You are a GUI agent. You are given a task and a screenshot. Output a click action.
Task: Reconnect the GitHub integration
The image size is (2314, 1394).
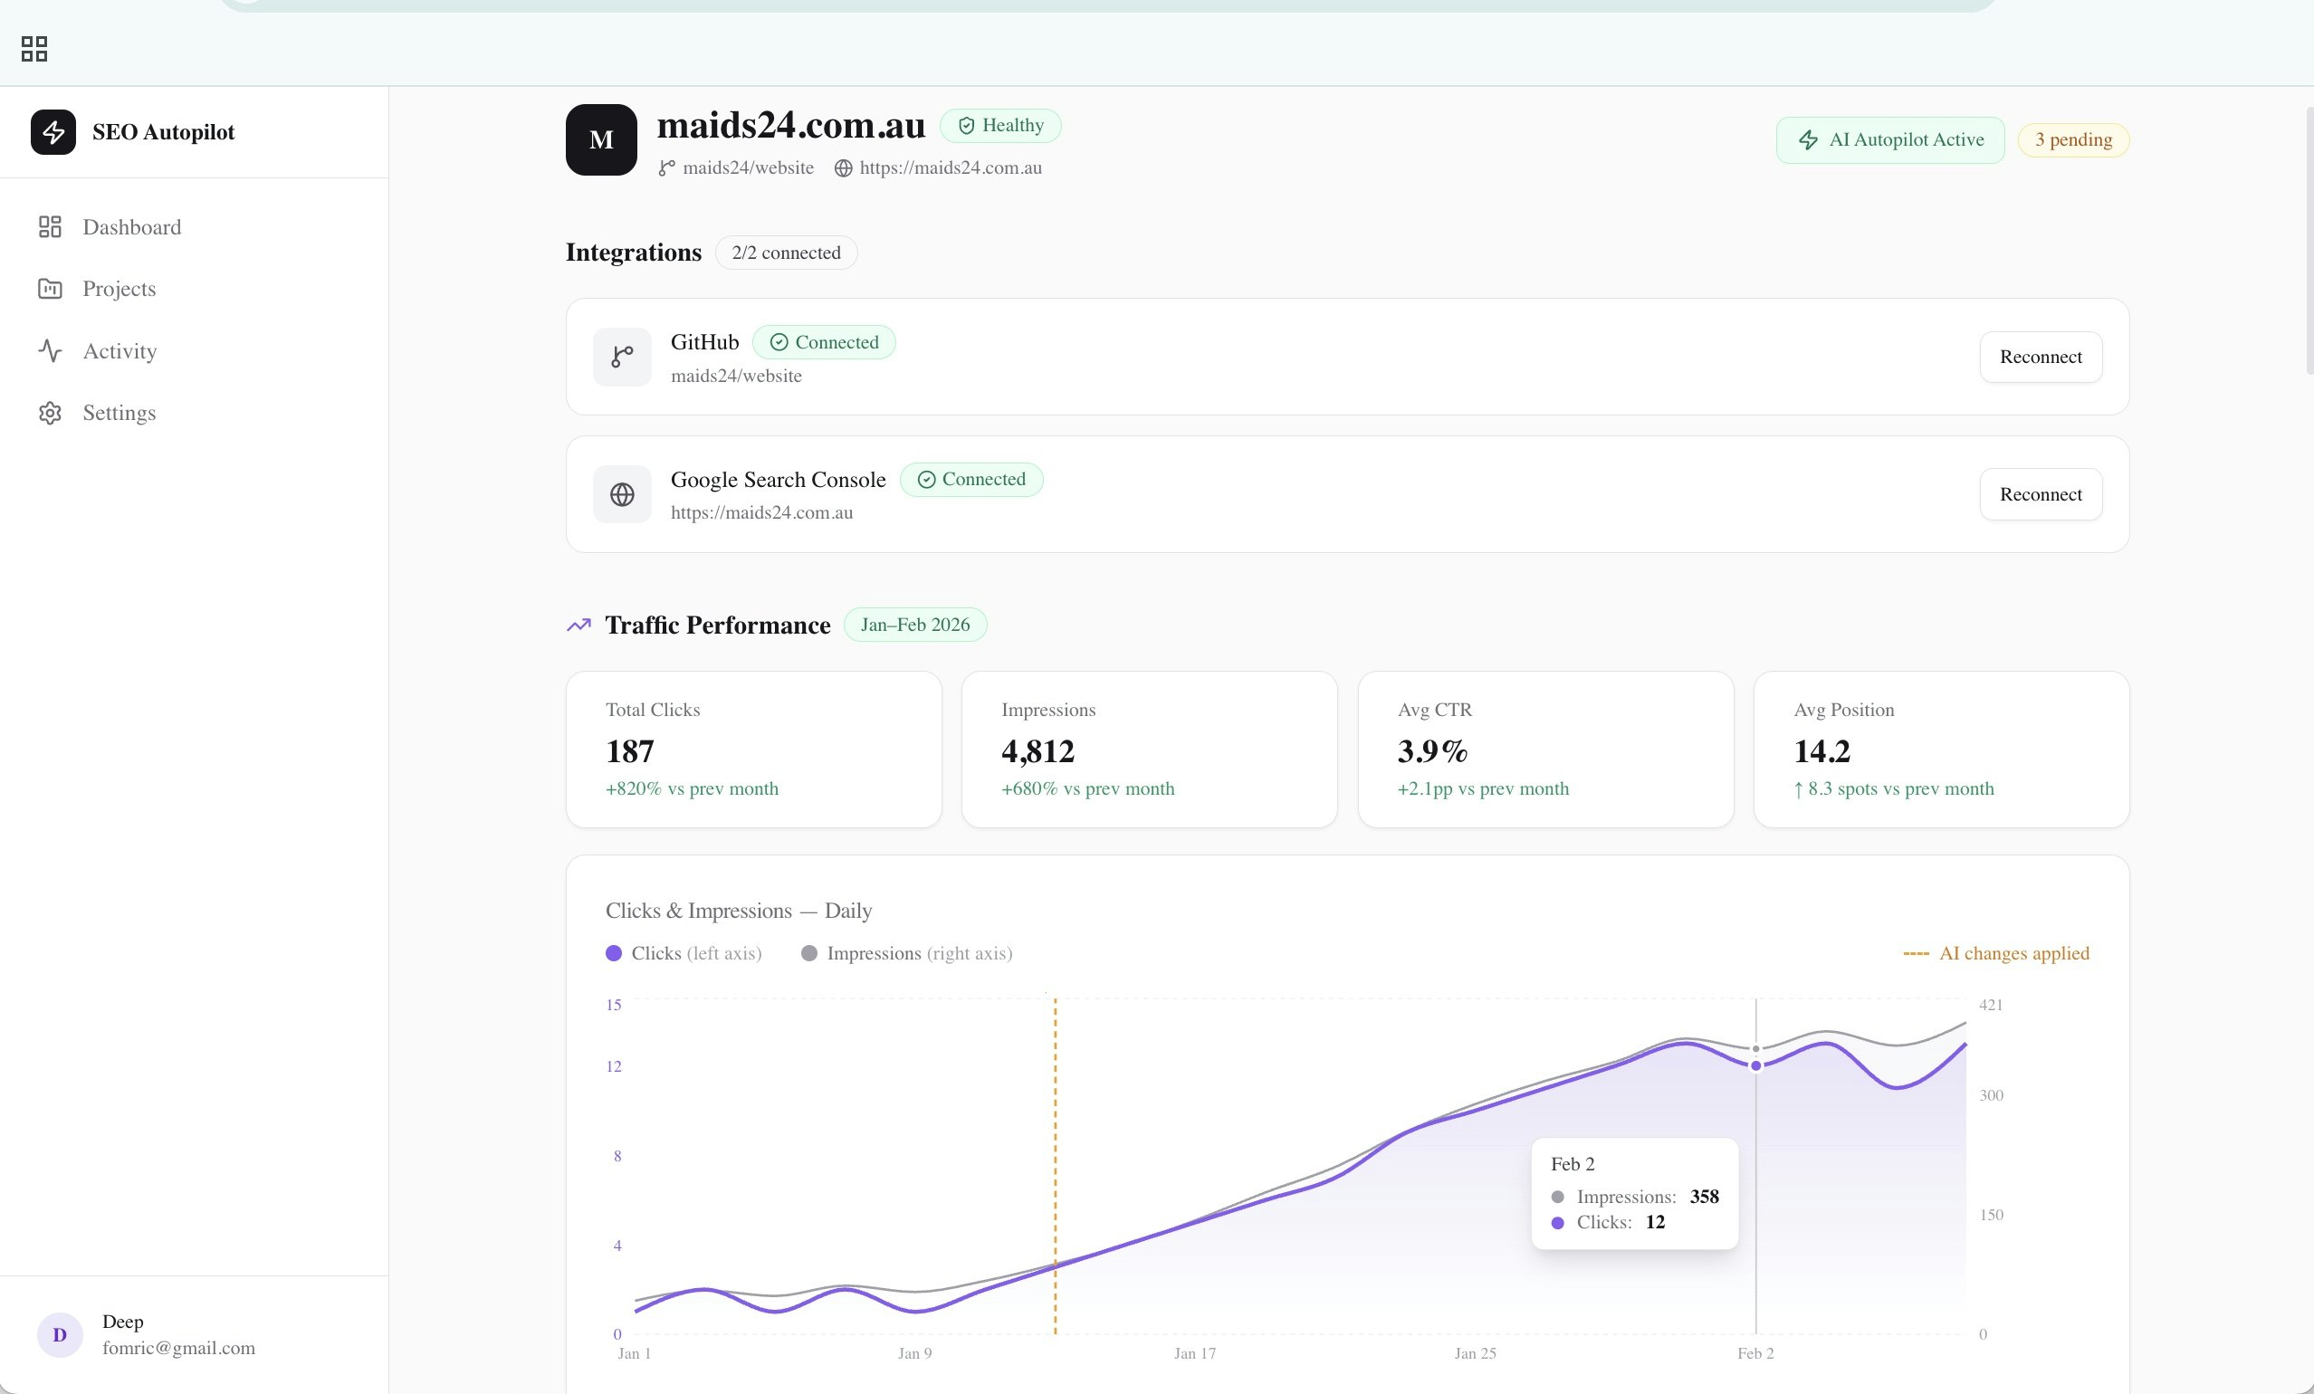click(x=2040, y=357)
